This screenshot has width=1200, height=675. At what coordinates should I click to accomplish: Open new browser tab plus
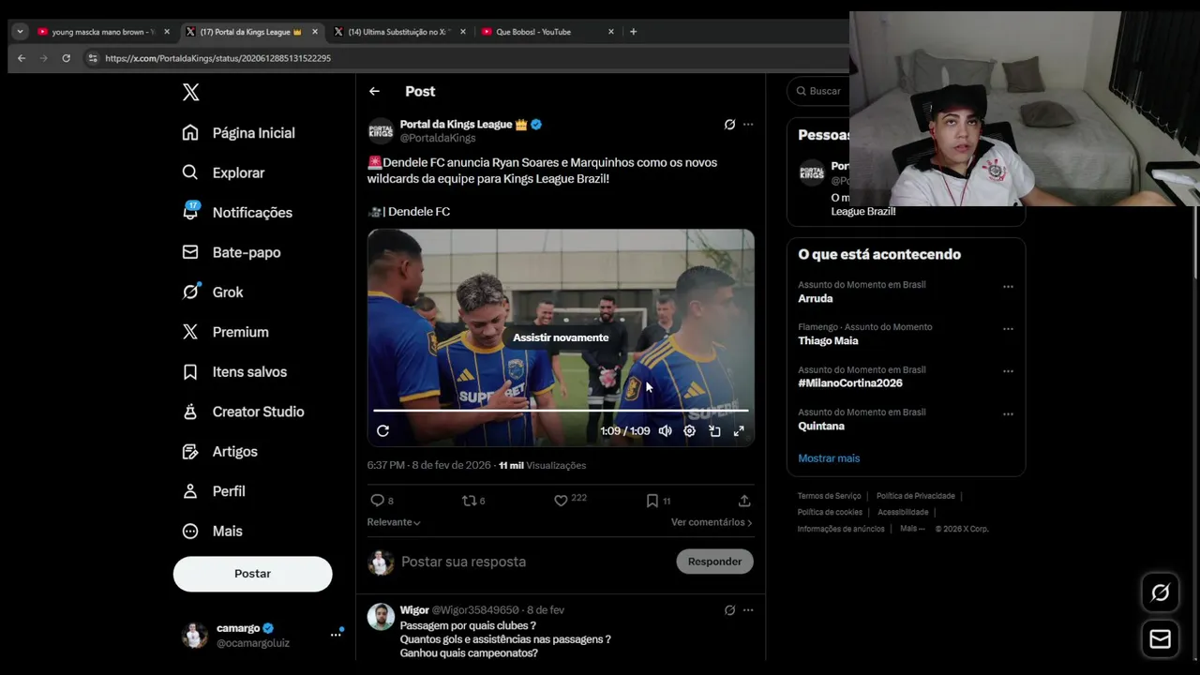pos(633,32)
